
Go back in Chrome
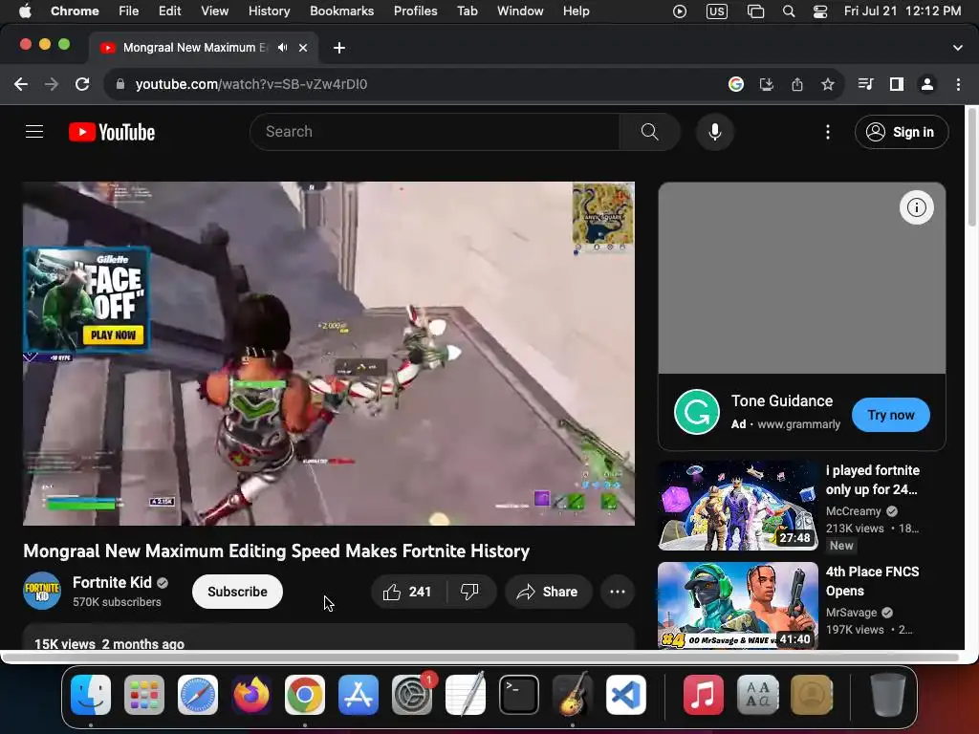[21, 84]
